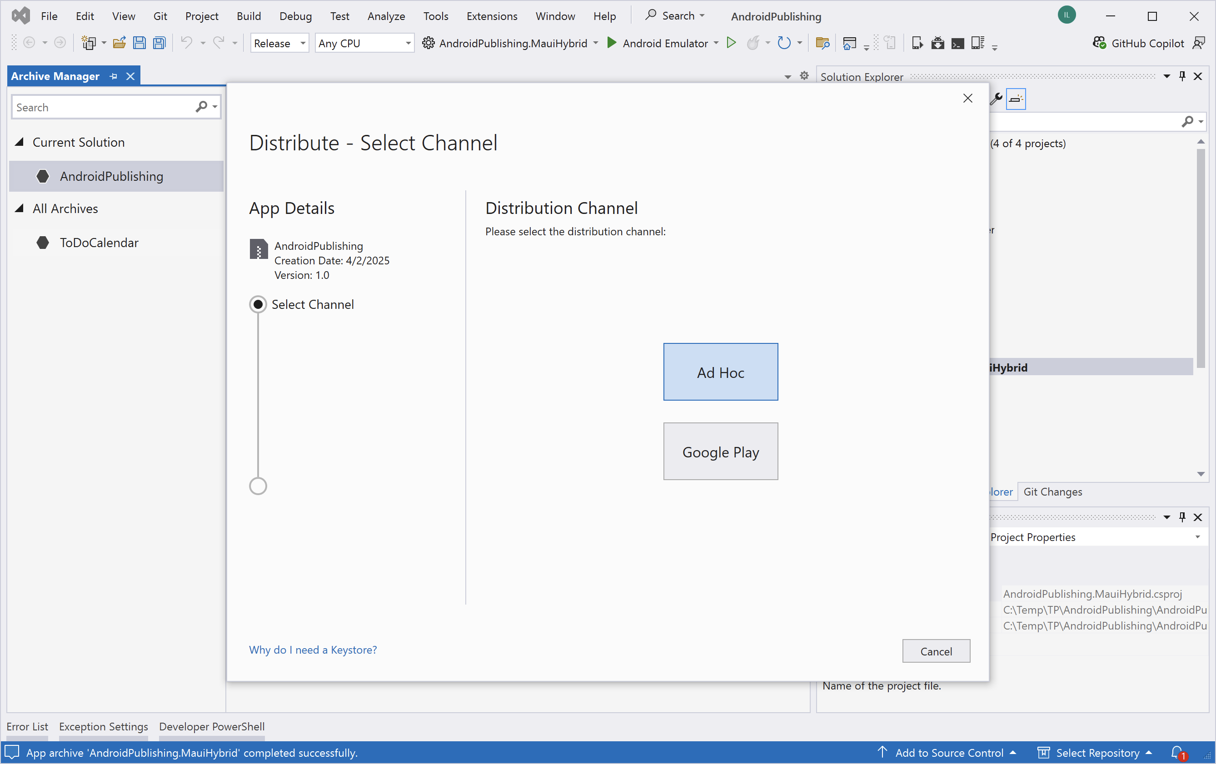1216x764 pixels.
Task: Open the Developer PowerShell tab
Action: pos(212,727)
